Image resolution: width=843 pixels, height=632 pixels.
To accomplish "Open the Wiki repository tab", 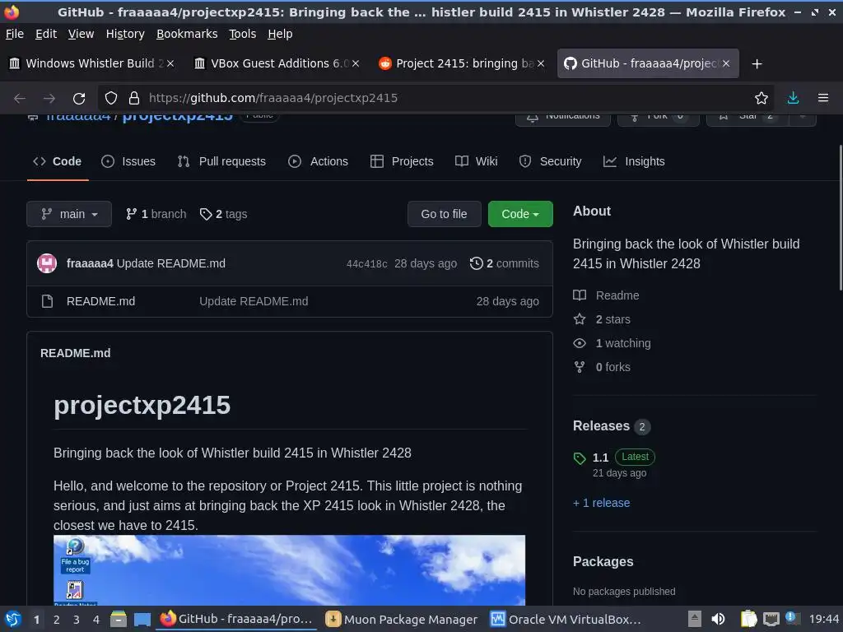I will tap(477, 161).
